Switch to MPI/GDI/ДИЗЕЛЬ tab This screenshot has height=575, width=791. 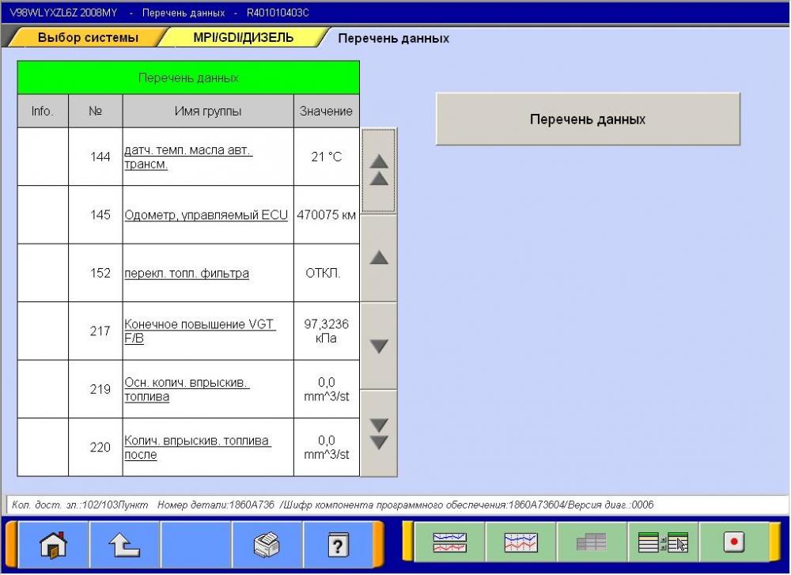243,38
